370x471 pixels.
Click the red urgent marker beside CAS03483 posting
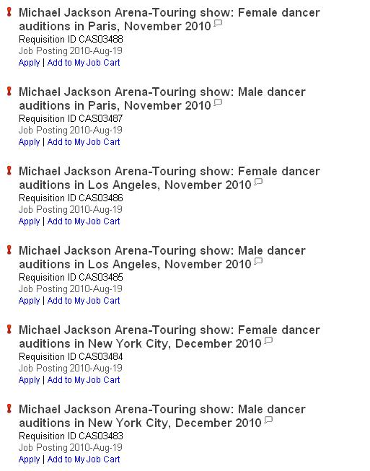click(9, 408)
